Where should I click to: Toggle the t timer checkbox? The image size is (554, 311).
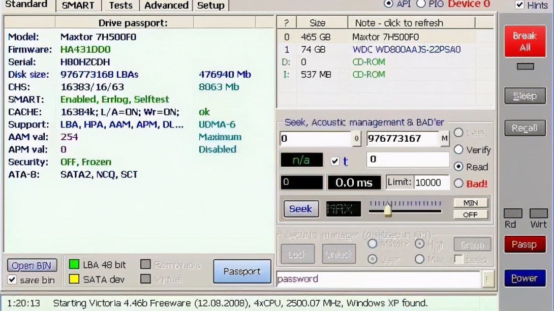(x=335, y=161)
